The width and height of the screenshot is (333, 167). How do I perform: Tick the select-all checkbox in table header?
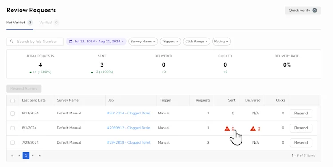pos(12,101)
